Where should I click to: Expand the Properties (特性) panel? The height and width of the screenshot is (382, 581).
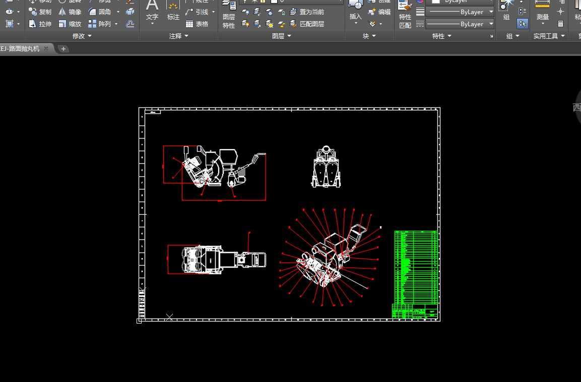(442, 36)
